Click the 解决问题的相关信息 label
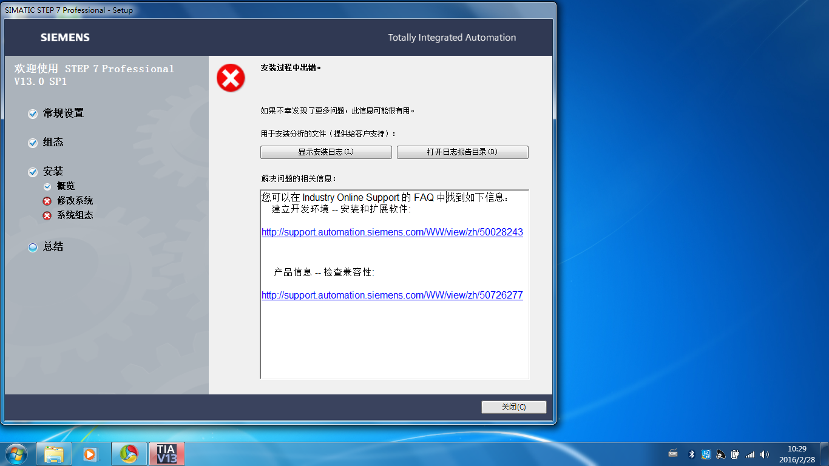The width and height of the screenshot is (829, 466). 298,179
